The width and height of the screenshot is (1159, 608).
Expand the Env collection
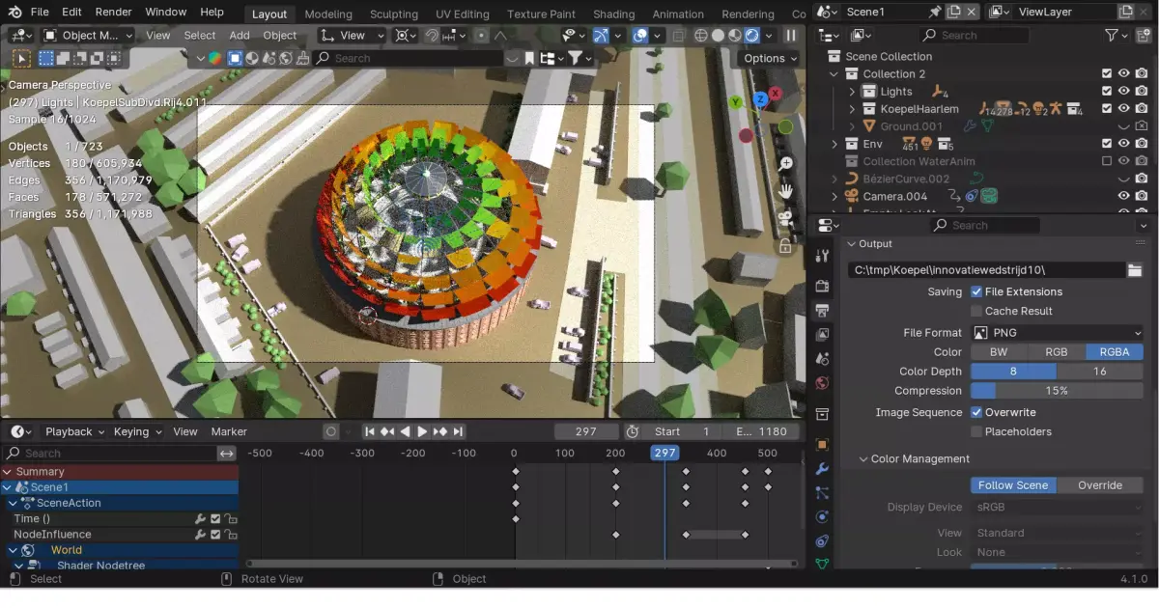click(x=834, y=144)
